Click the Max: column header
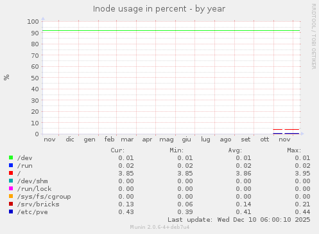319x234 pixels. tap(294, 150)
